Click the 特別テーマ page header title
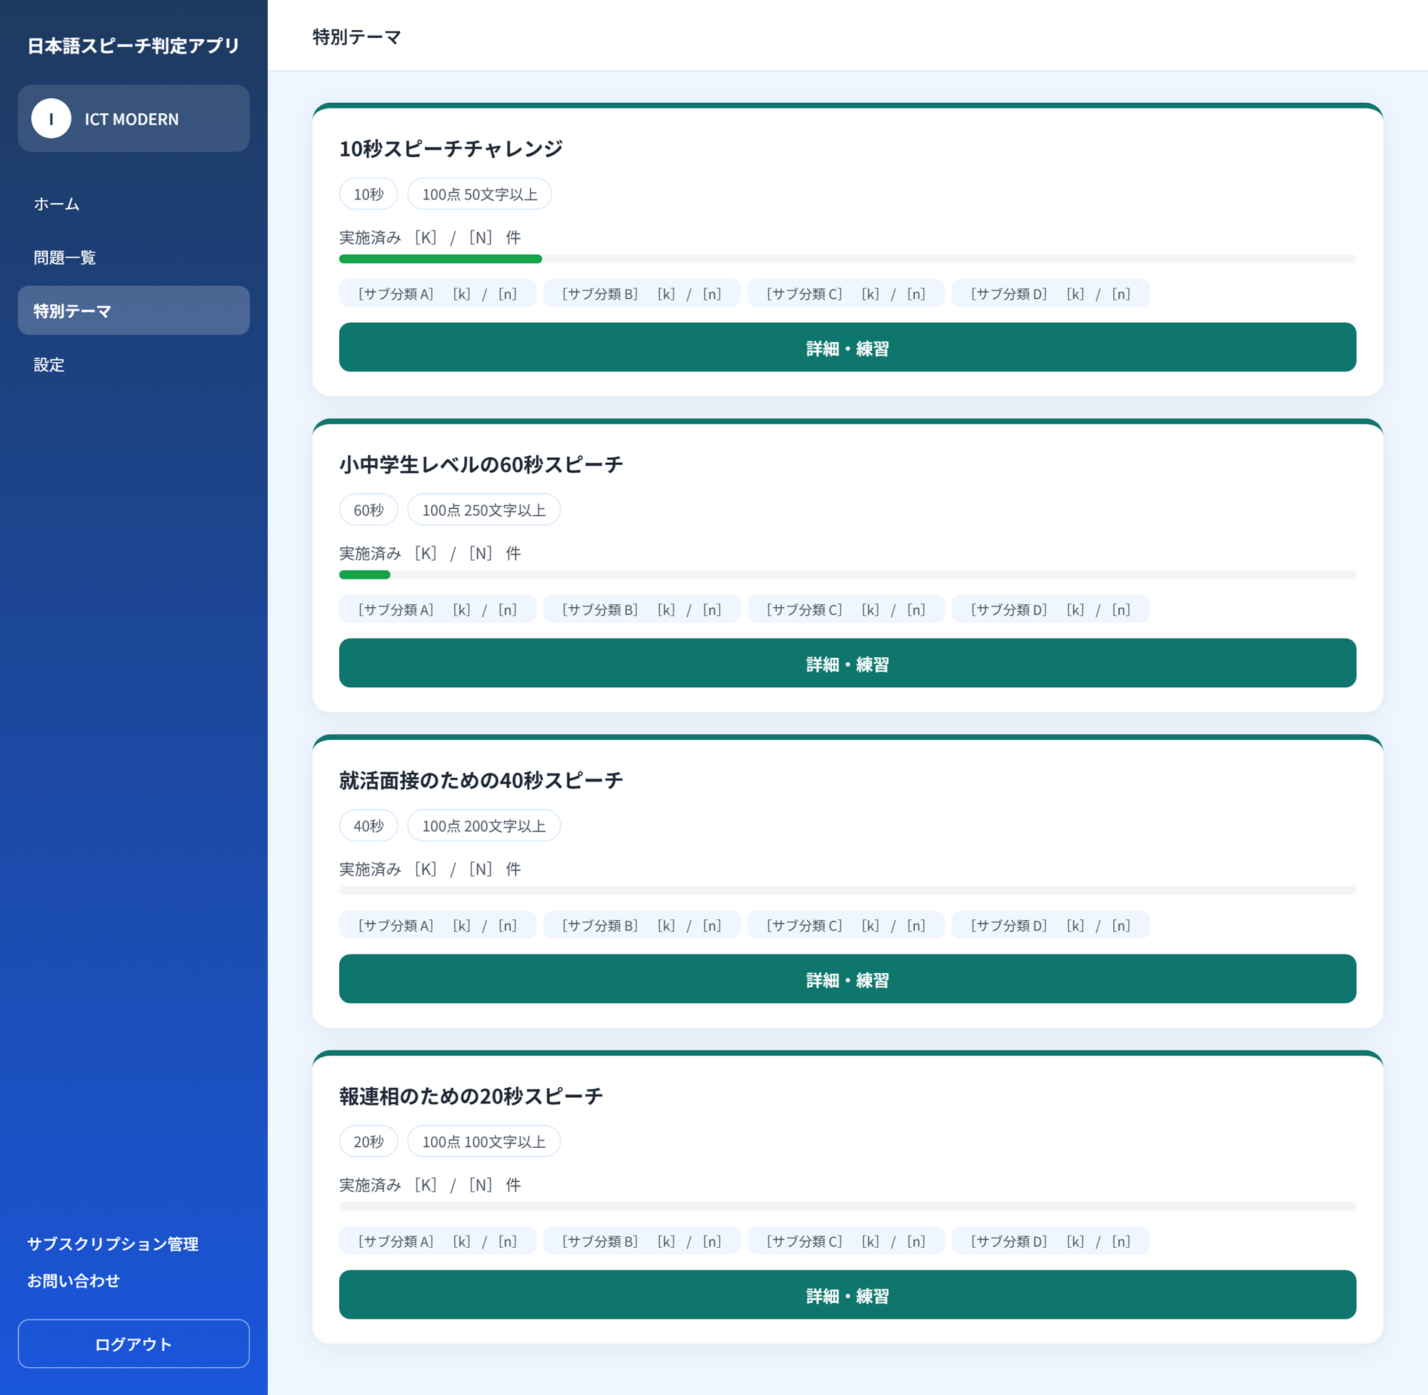Screen dimensions: 1428x1395 point(356,36)
